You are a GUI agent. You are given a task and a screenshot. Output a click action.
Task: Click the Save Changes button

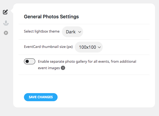click(x=41, y=97)
